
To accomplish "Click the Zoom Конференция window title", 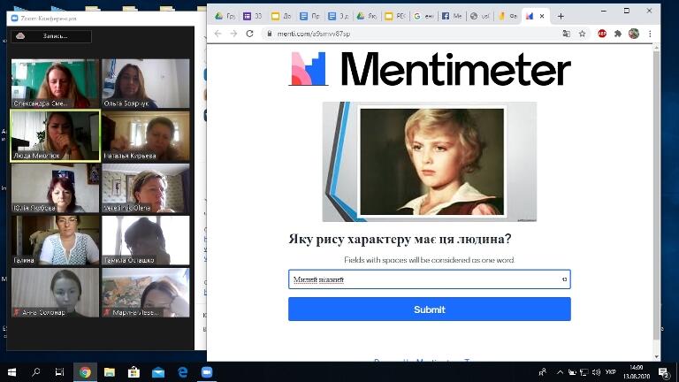I will pos(49,19).
